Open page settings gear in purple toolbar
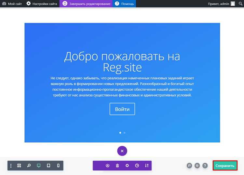Viewport: 244px width, 175px height. (127, 166)
